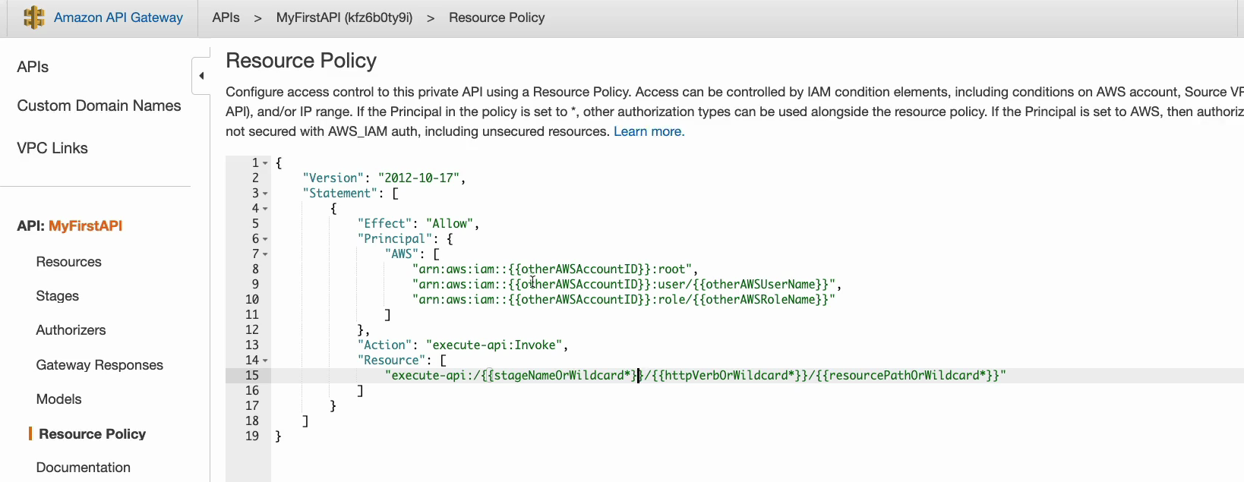Click the "2012-10-17" value
Viewport: 1244px width, 482px height.
418,178
